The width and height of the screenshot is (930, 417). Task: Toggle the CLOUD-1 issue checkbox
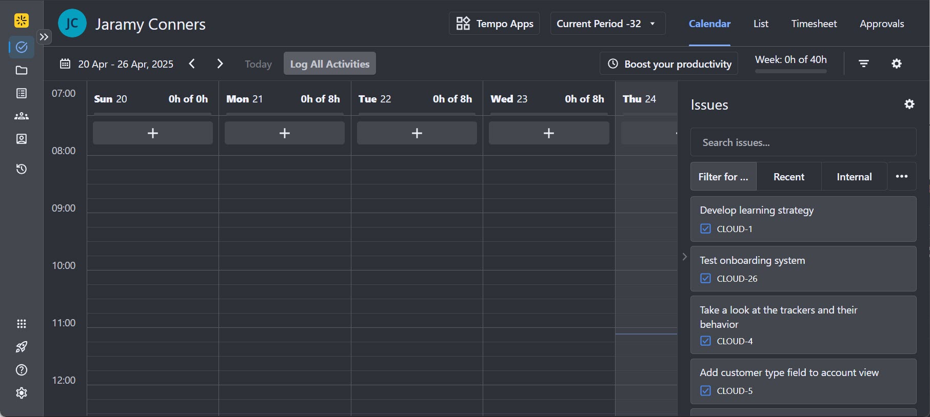tap(706, 229)
